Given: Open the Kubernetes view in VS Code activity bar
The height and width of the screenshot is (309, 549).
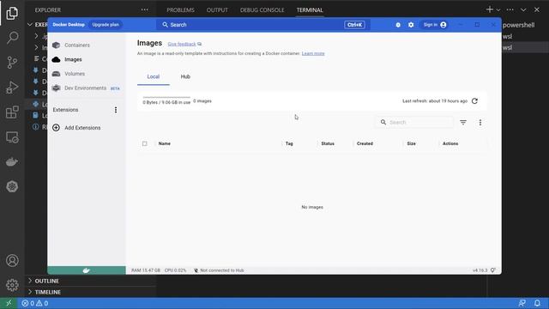Looking at the screenshot, I should [12, 186].
